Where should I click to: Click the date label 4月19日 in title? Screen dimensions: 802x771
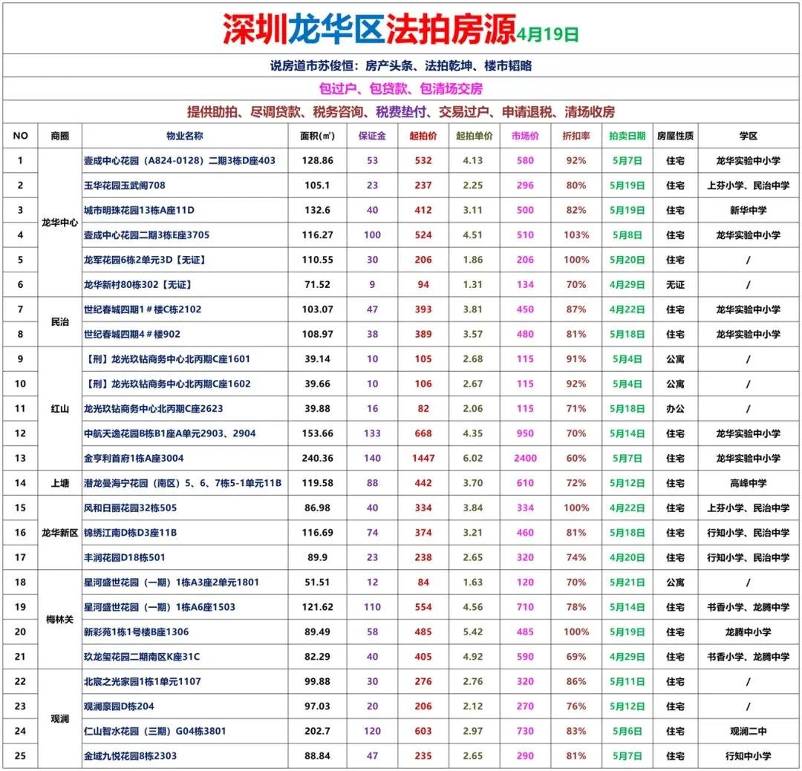click(548, 34)
